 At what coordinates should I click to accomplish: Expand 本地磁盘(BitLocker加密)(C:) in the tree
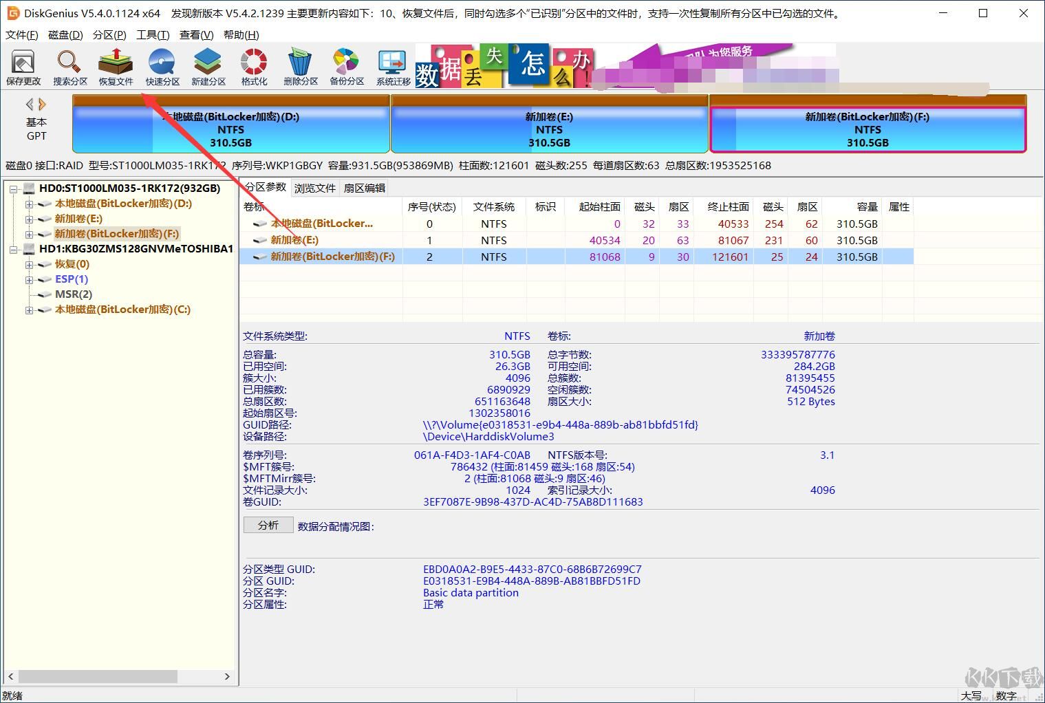[28, 310]
